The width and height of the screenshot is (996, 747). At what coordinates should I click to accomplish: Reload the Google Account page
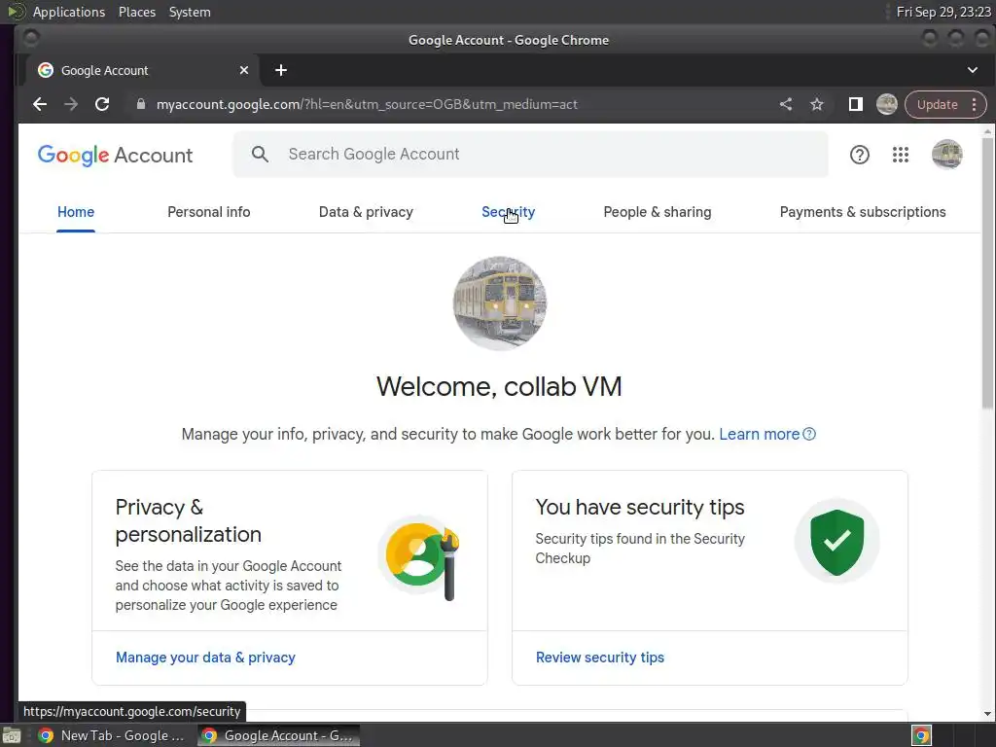coord(101,104)
